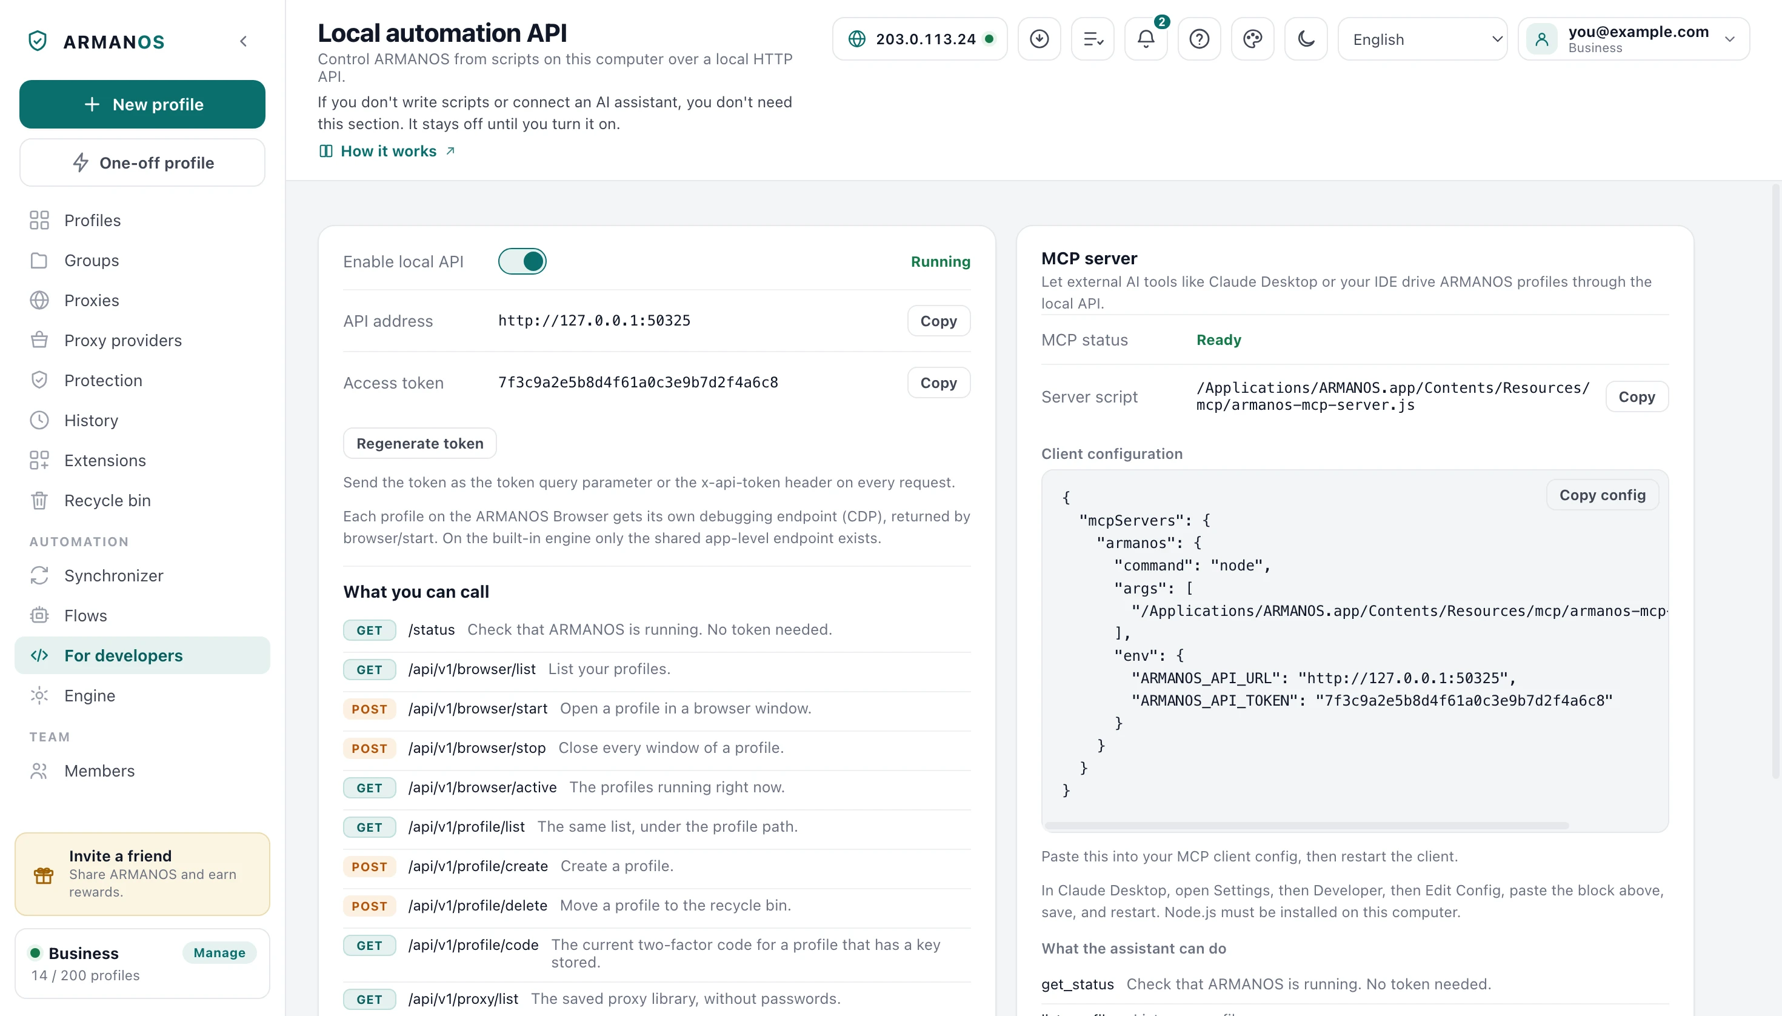Click the For developers code icon
Image resolution: width=1782 pixels, height=1016 pixels.
click(39, 655)
